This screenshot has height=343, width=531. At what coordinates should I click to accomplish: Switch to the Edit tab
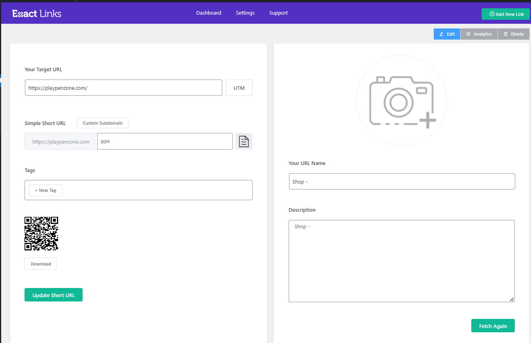pyautogui.click(x=447, y=34)
